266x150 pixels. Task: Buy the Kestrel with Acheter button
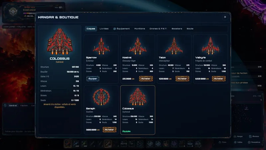(146, 79)
